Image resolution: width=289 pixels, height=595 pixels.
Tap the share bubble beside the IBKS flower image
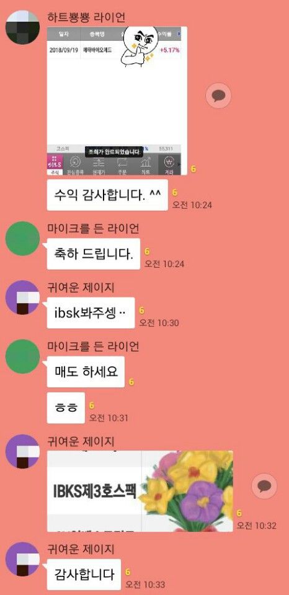coord(264,486)
